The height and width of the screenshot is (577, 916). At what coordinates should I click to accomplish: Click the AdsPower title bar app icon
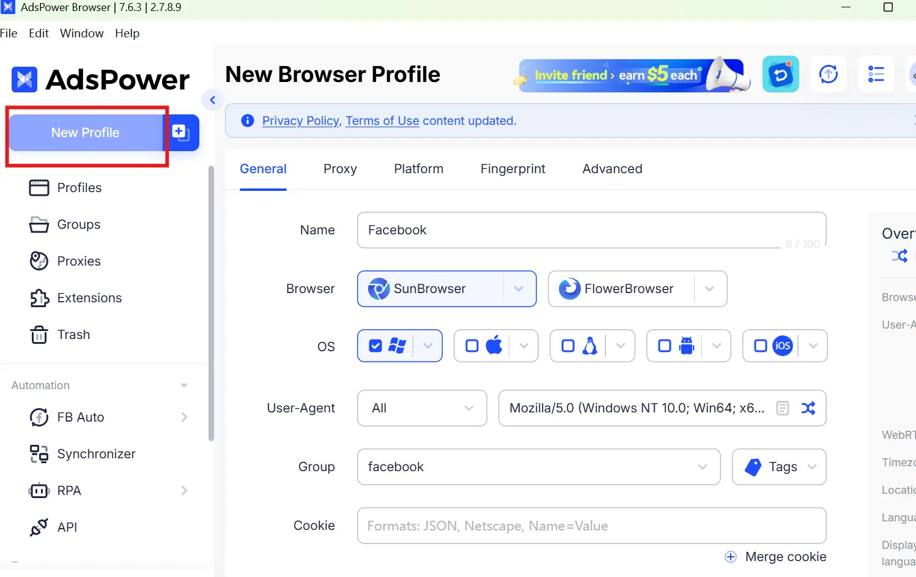pos(7,7)
